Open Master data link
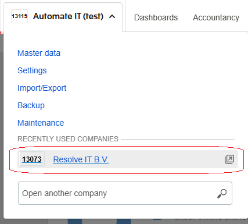The height and width of the screenshot is (224, 248). coord(39,53)
